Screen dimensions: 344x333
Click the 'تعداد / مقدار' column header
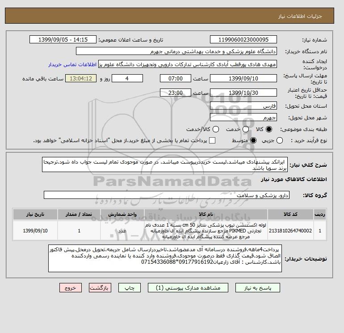click(x=79, y=214)
